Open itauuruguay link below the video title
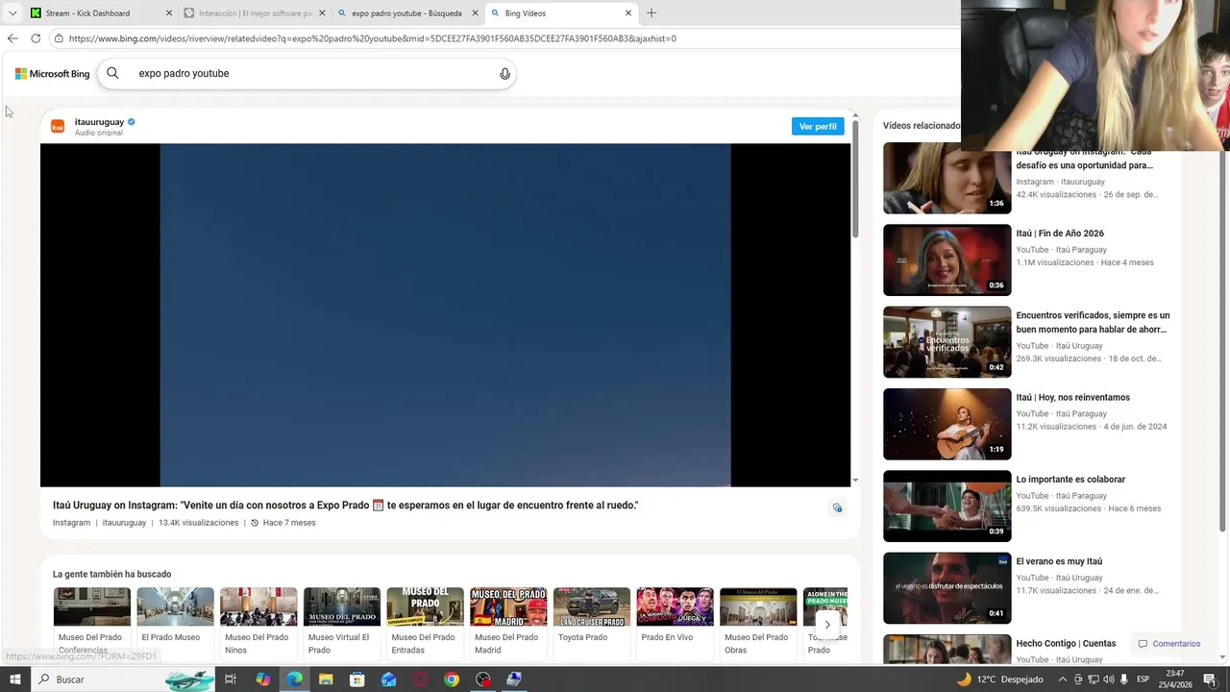The width and height of the screenshot is (1230, 692). [124, 523]
